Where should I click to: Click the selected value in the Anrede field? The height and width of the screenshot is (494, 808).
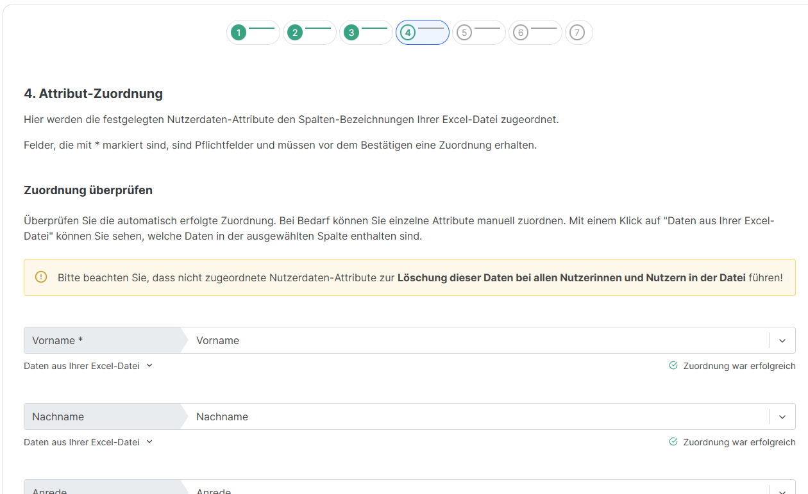214,490
